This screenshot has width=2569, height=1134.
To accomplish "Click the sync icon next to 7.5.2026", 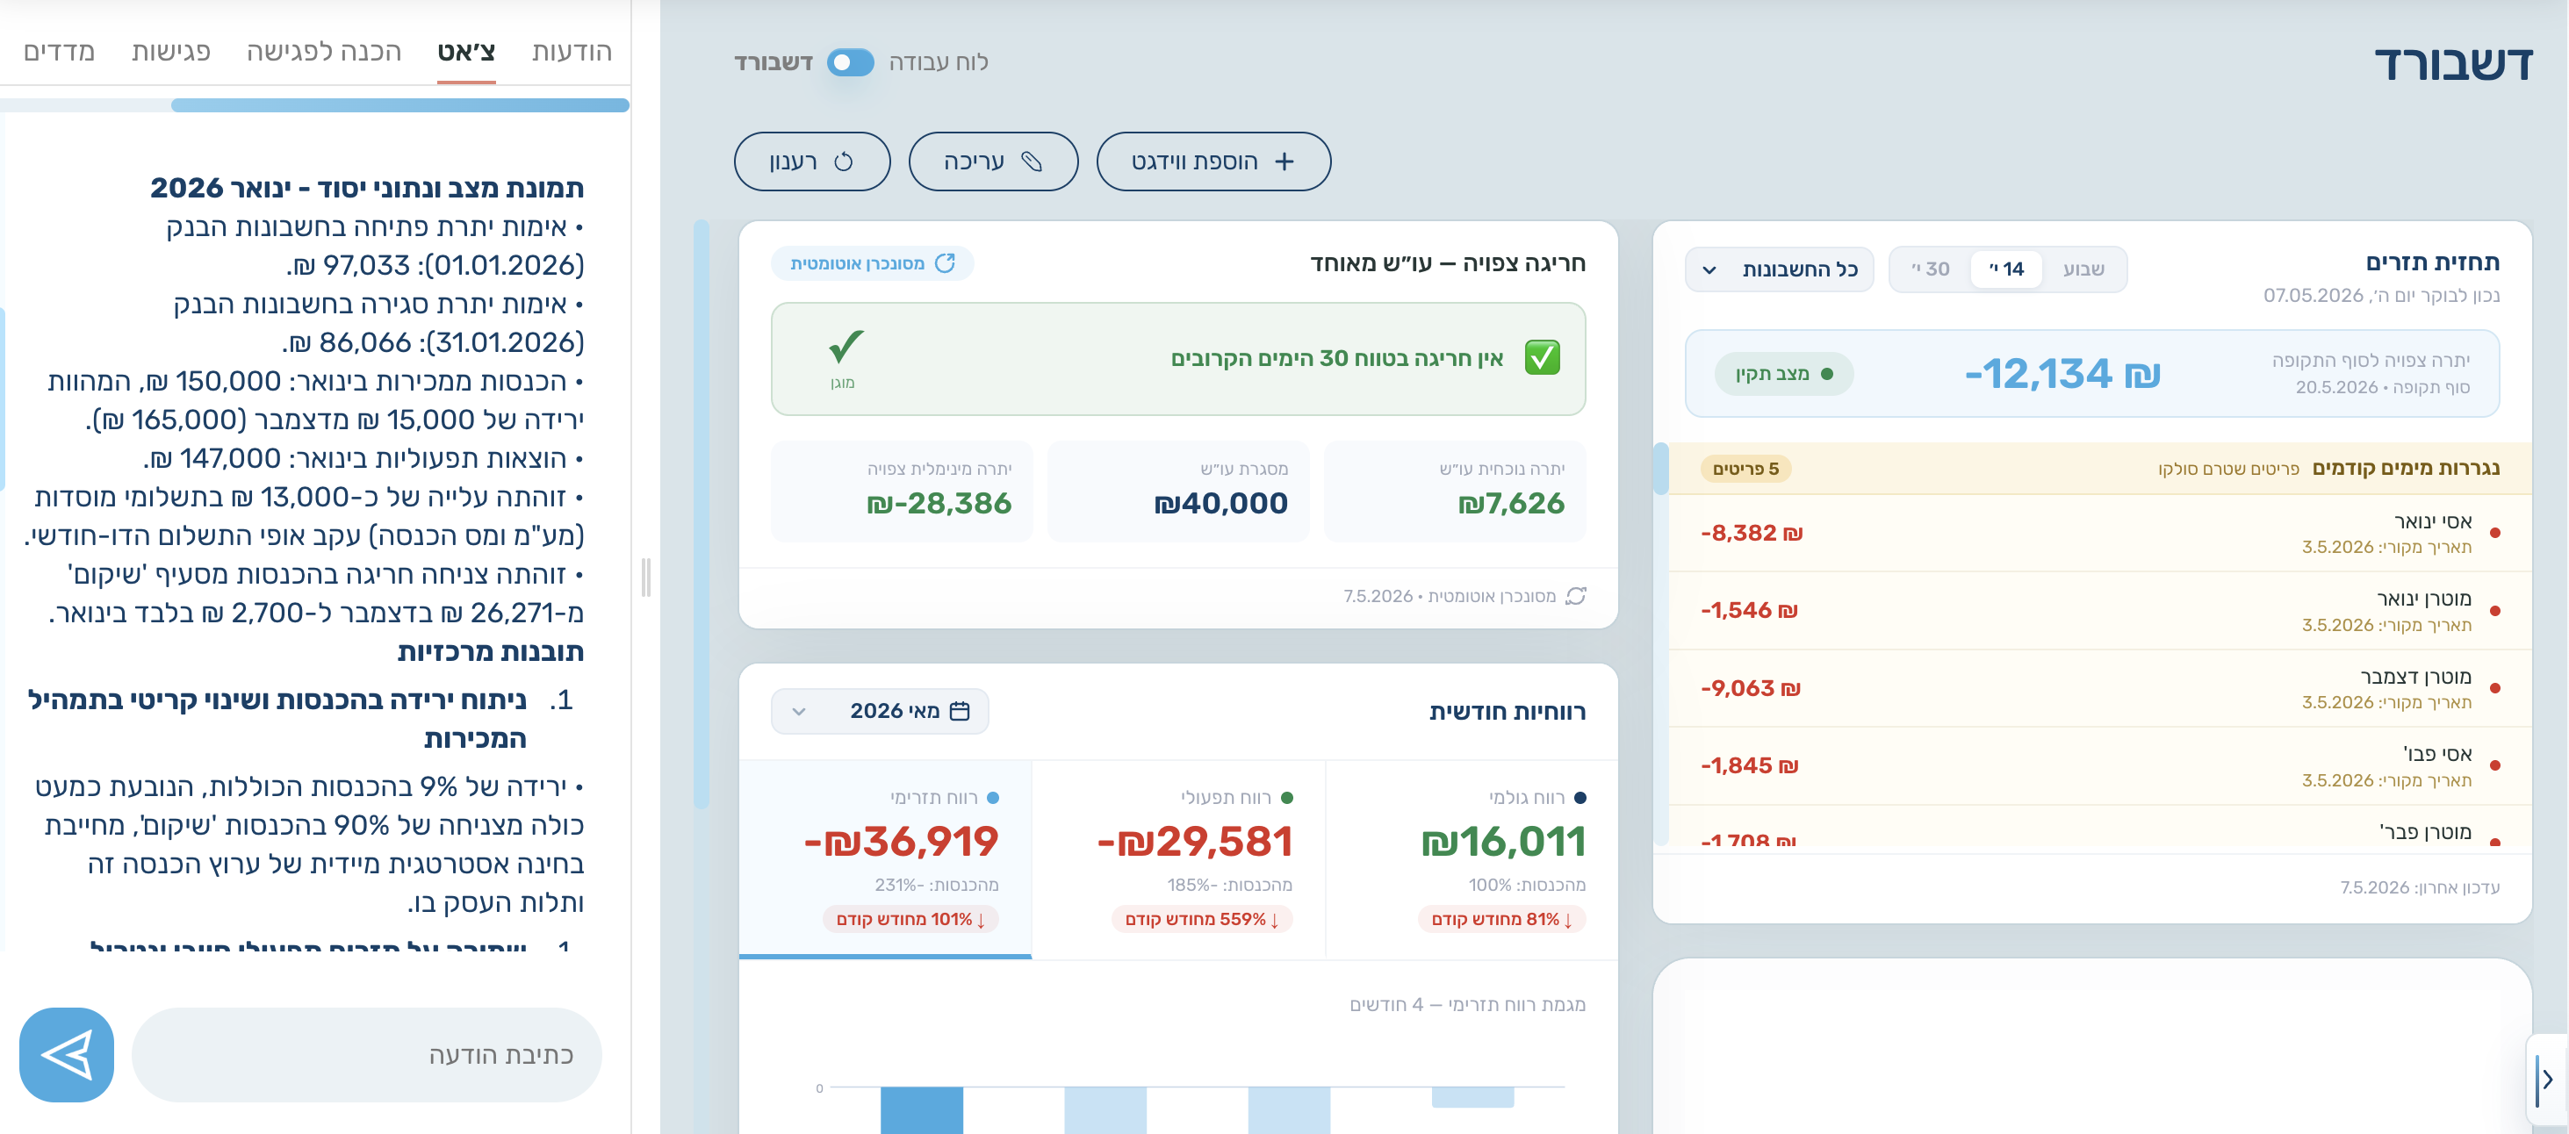I will (1576, 595).
